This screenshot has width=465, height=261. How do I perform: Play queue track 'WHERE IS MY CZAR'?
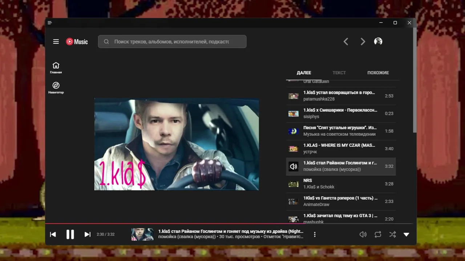pyautogui.click(x=341, y=148)
